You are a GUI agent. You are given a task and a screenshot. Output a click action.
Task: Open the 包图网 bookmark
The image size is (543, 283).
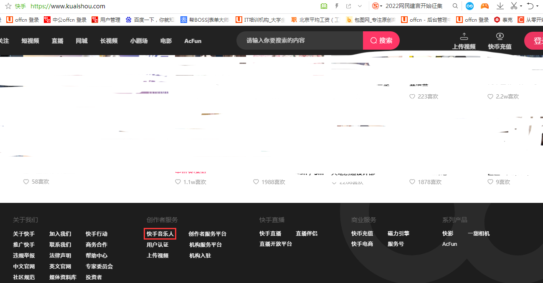[x=371, y=20]
